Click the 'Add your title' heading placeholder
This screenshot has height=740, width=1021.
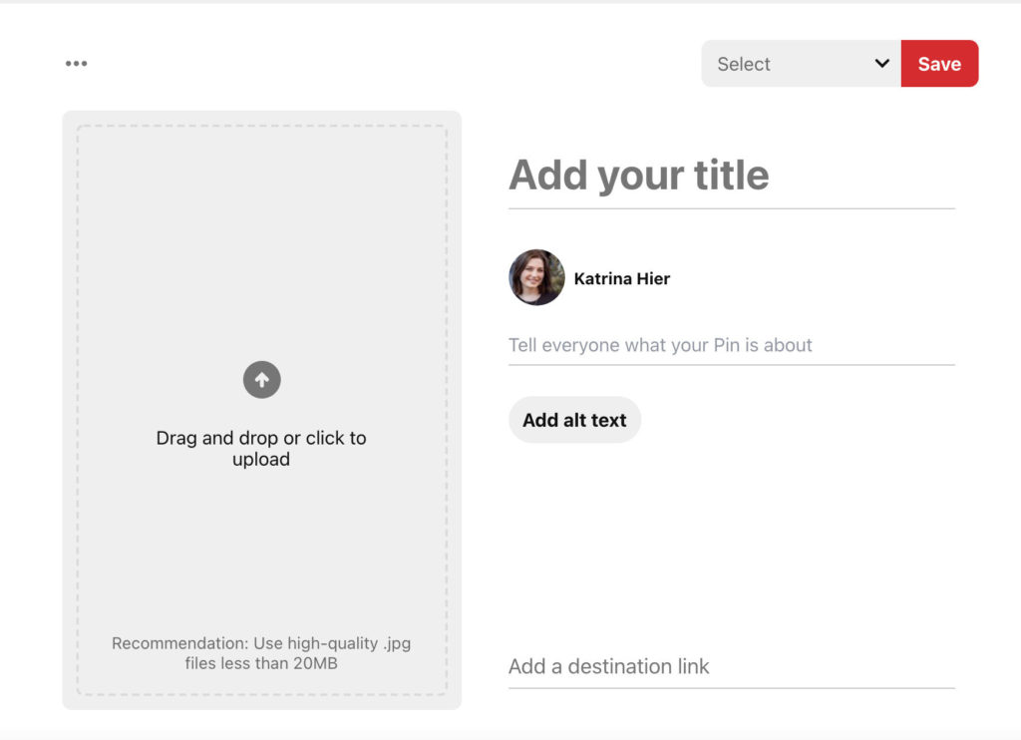(x=639, y=176)
